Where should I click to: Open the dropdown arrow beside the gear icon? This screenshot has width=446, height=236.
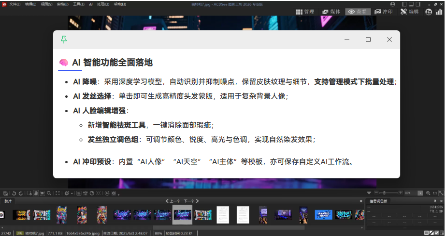click(72, 194)
